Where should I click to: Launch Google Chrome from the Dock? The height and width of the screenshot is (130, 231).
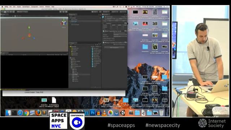[26, 113]
